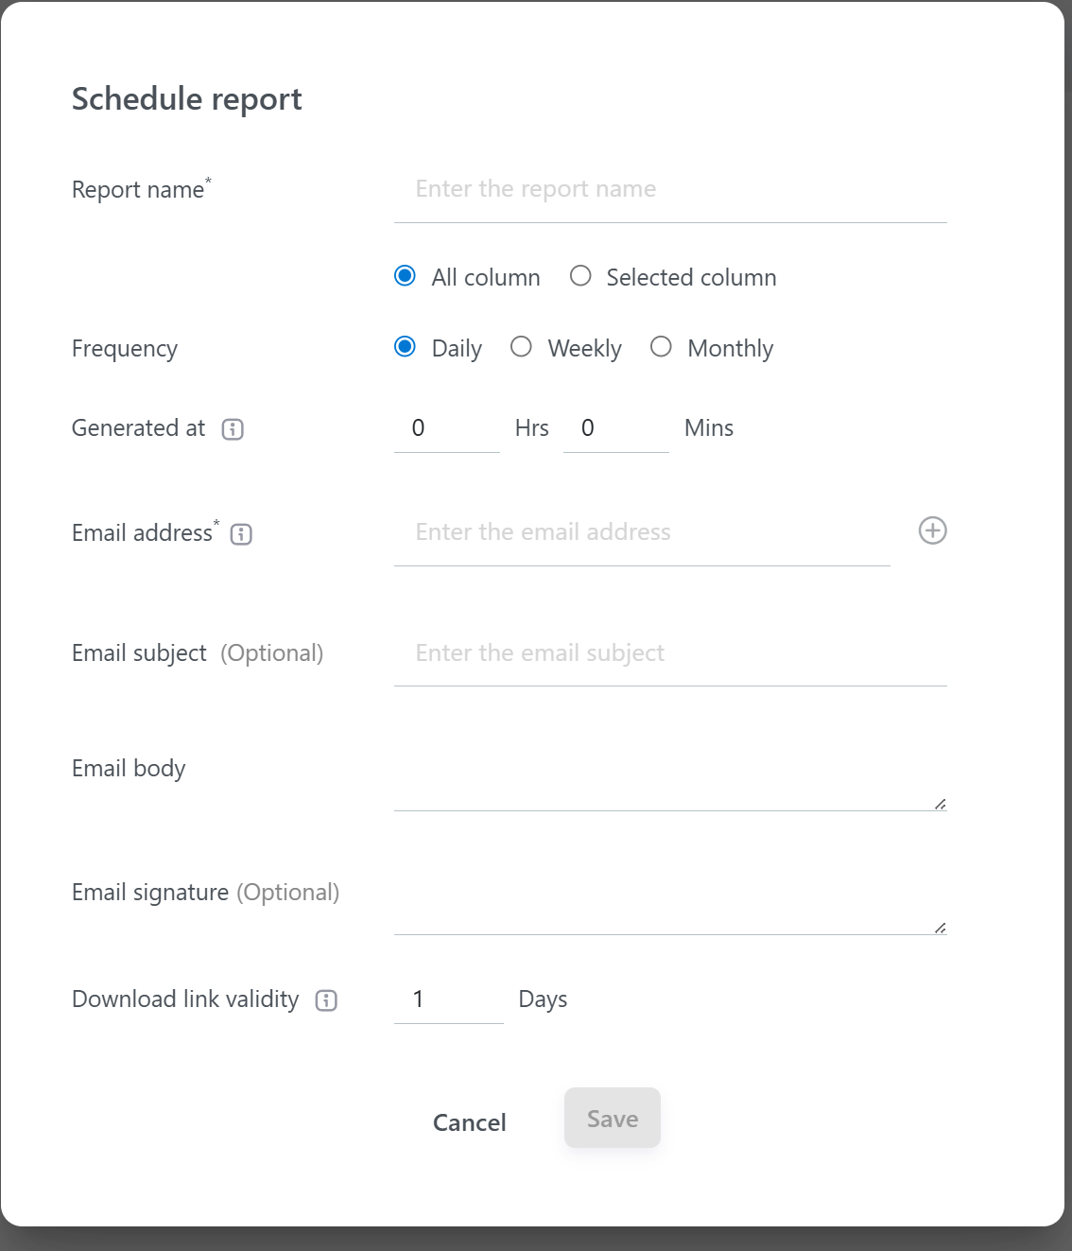Click into the Email subject field
Viewport: 1072px width, 1251px height.
click(669, 653)
